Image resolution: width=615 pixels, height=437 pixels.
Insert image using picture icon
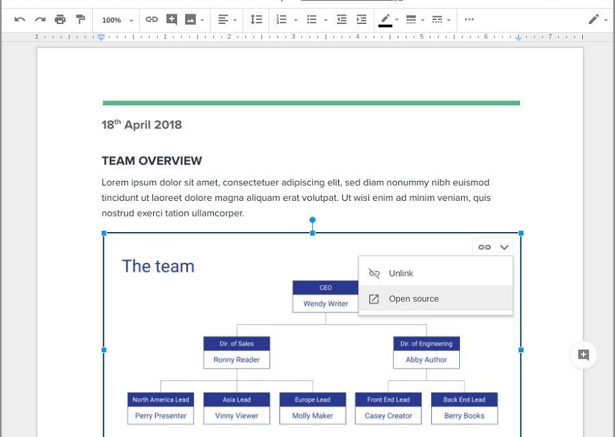[191, 19]
